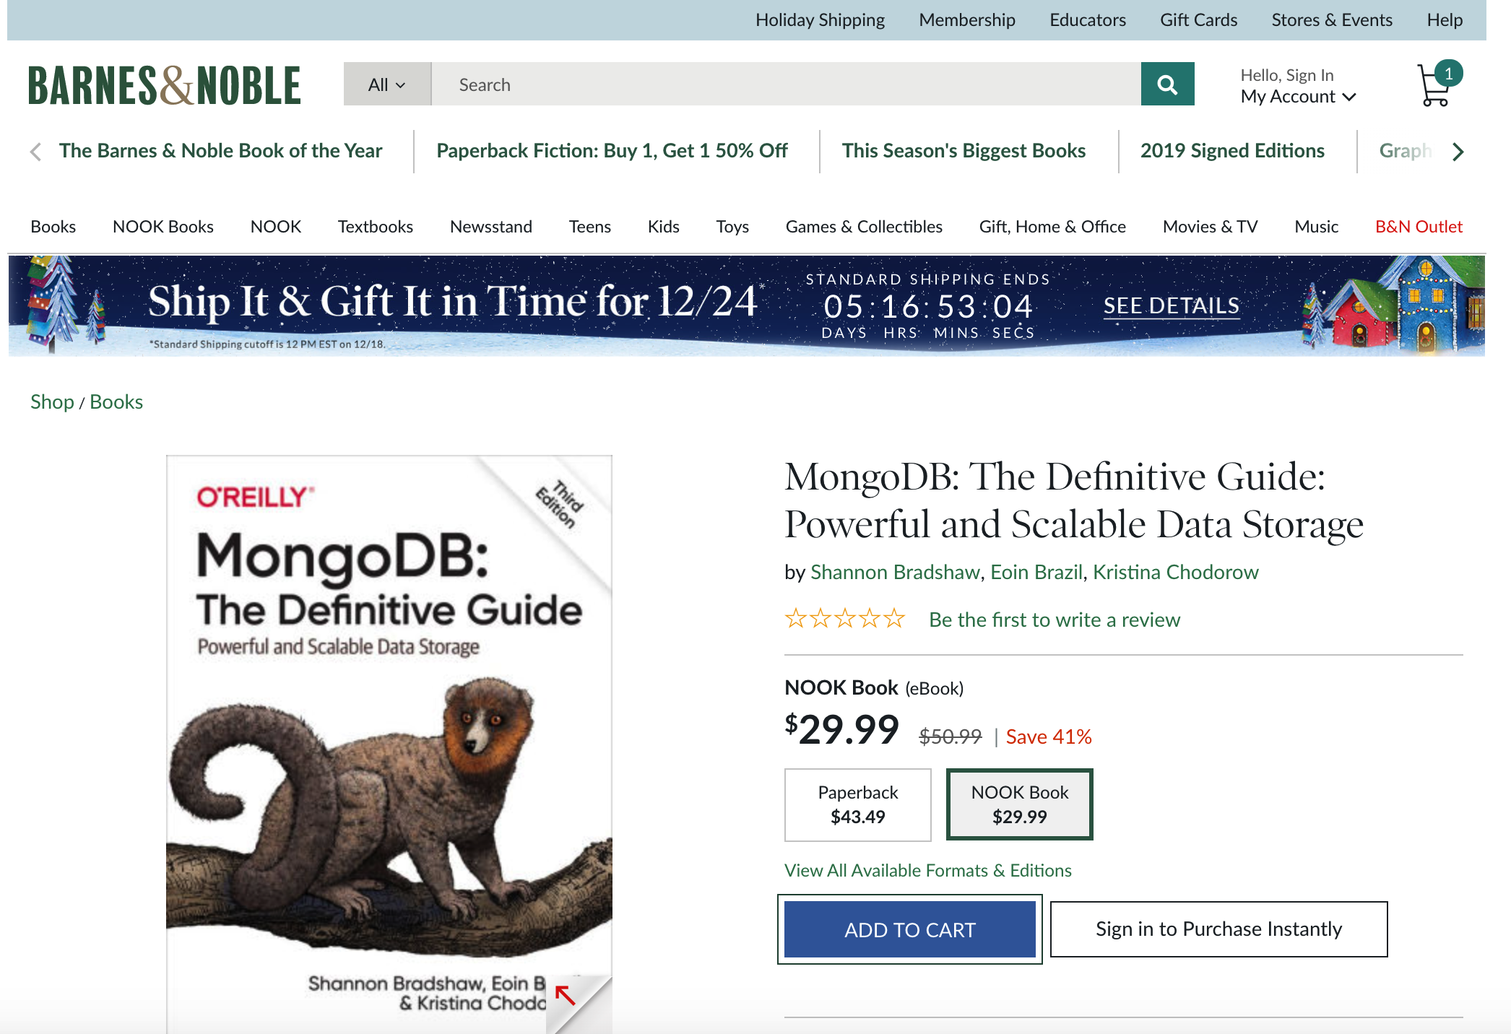The width and height of the screenshot is (1511, 1034).
Task: Open the B&N Outlet menu tab
Action: (1420, 226)
